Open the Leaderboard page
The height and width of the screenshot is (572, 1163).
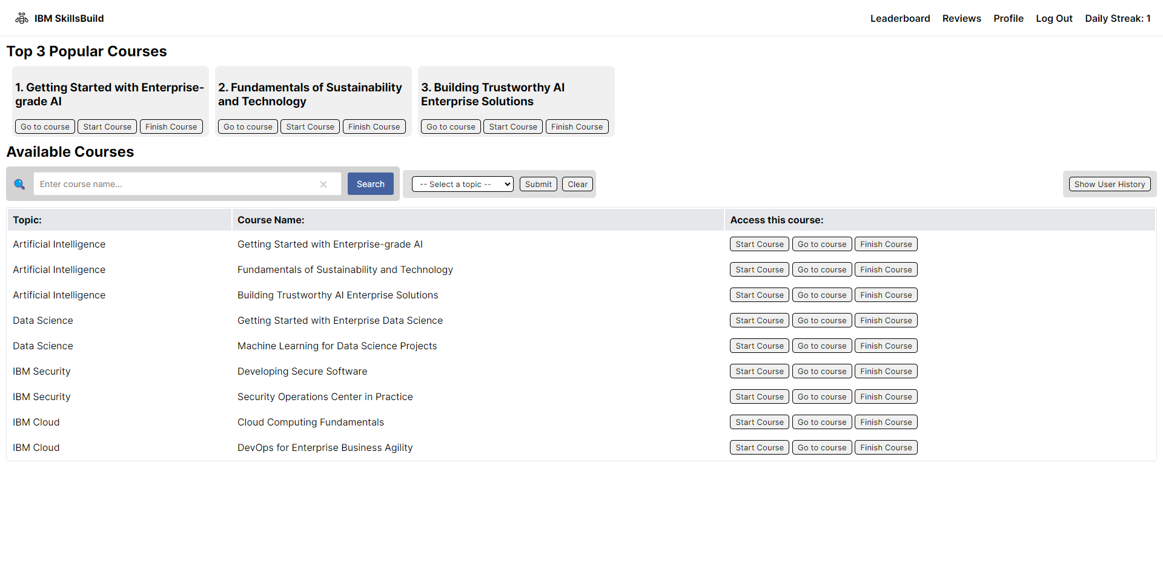[x=900, y=18]
